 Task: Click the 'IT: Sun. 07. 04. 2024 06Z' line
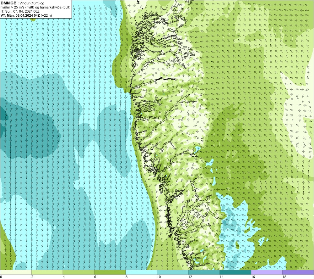coord(20,11)
